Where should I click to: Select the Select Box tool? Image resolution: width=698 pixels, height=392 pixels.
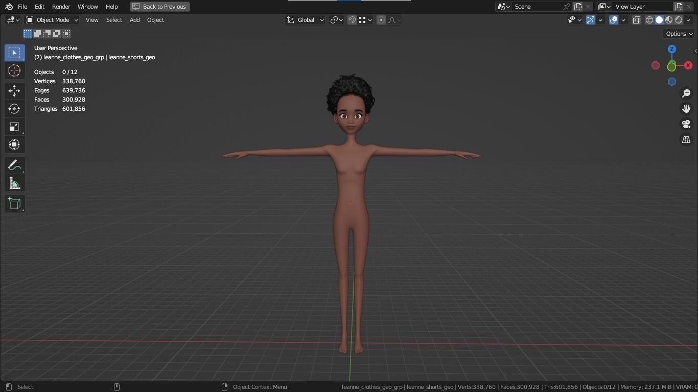point(14,53)
